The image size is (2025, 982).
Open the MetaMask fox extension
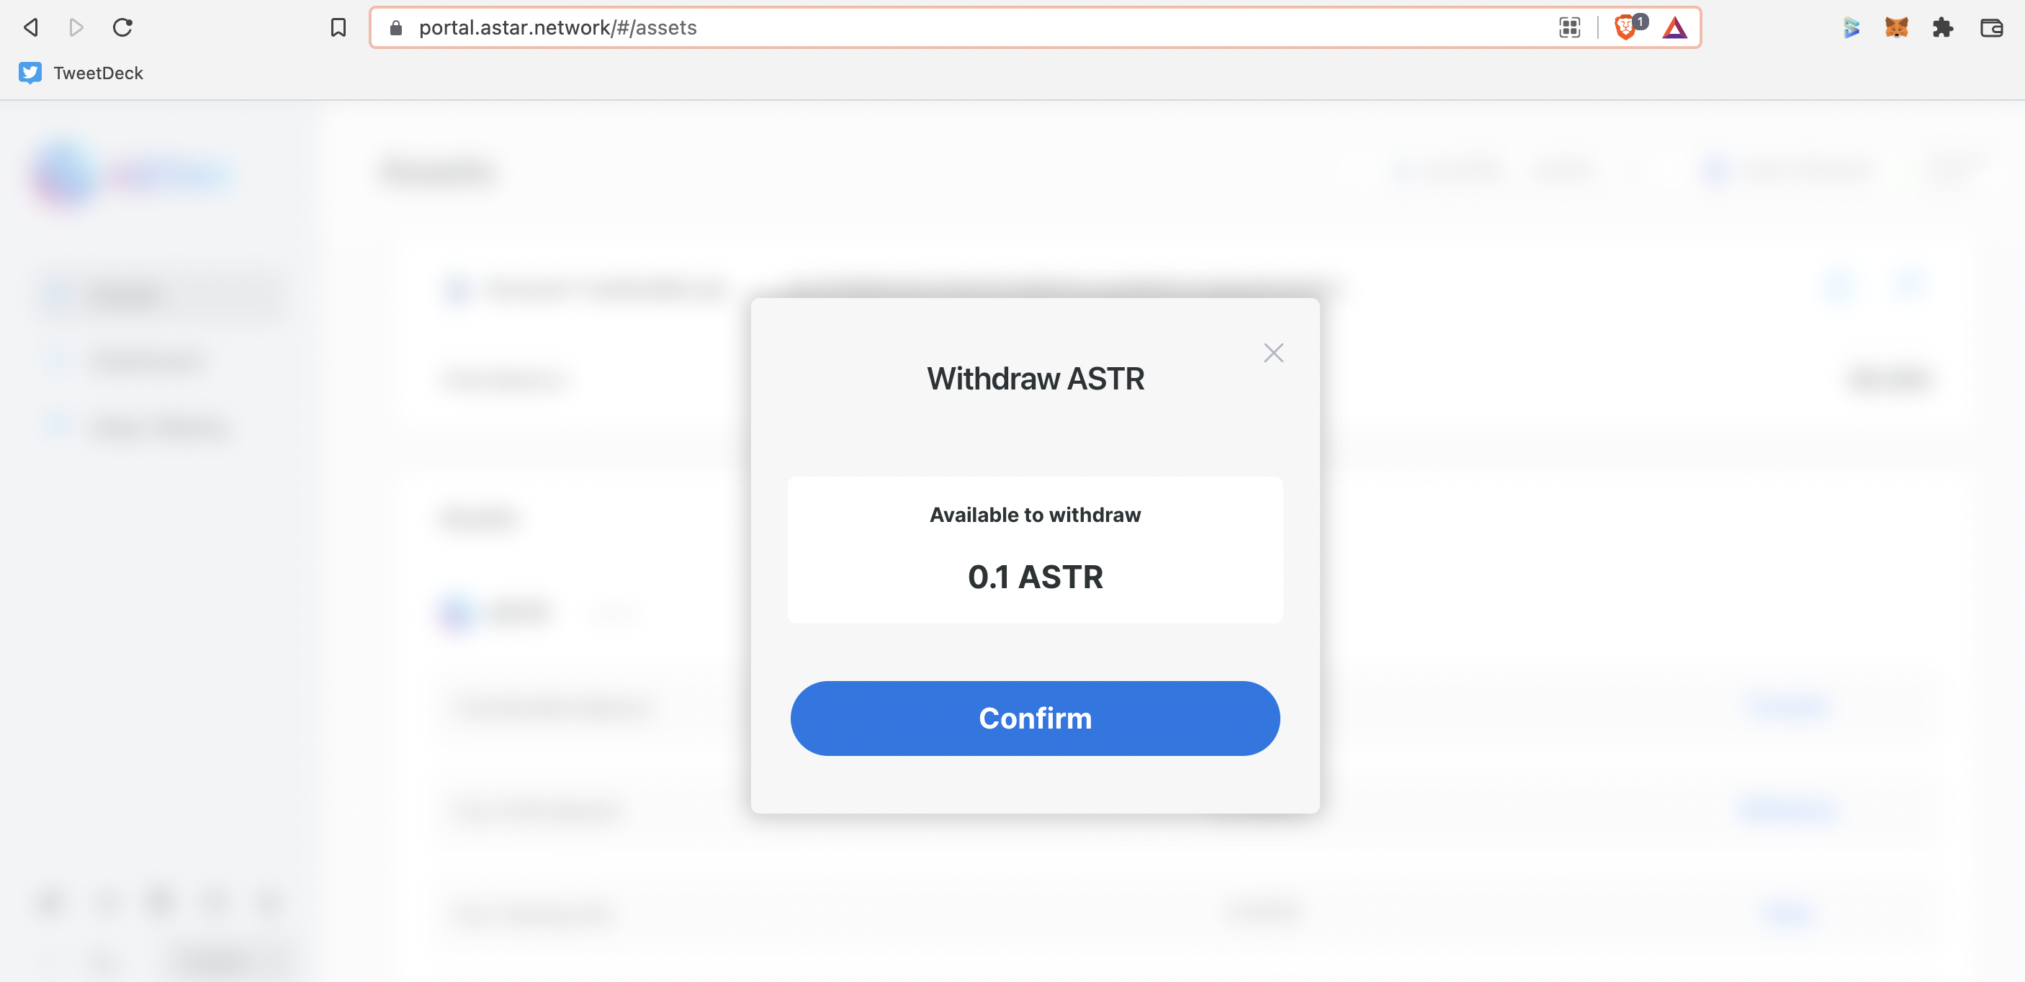tap(1896, 28)
